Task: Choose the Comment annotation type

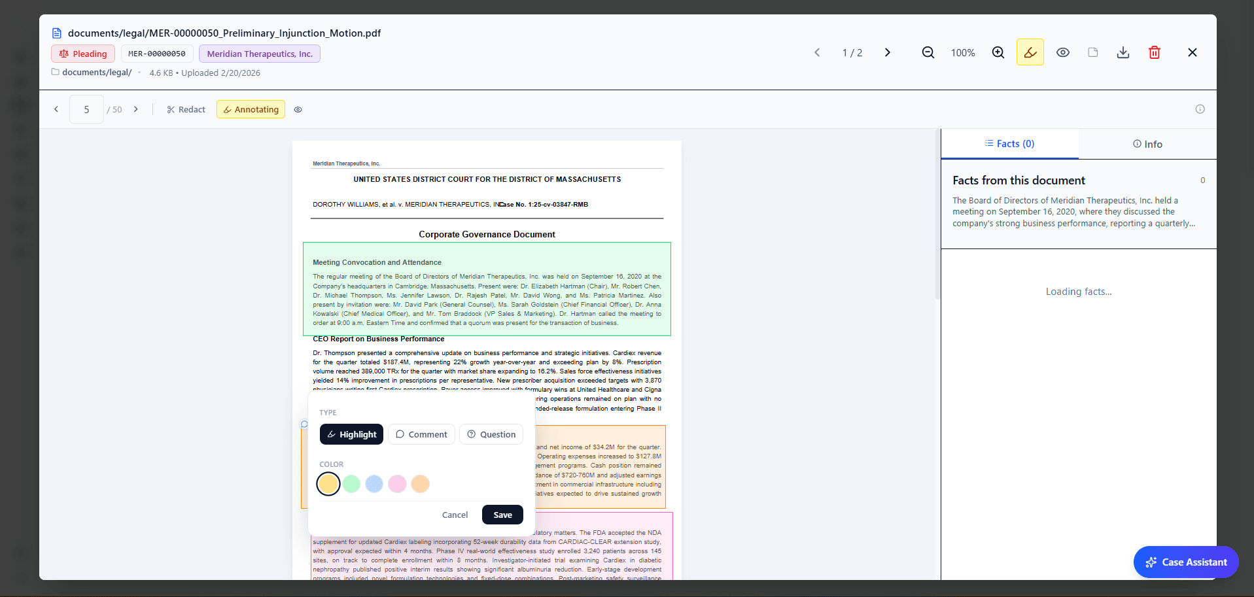Action: point(421,434)
